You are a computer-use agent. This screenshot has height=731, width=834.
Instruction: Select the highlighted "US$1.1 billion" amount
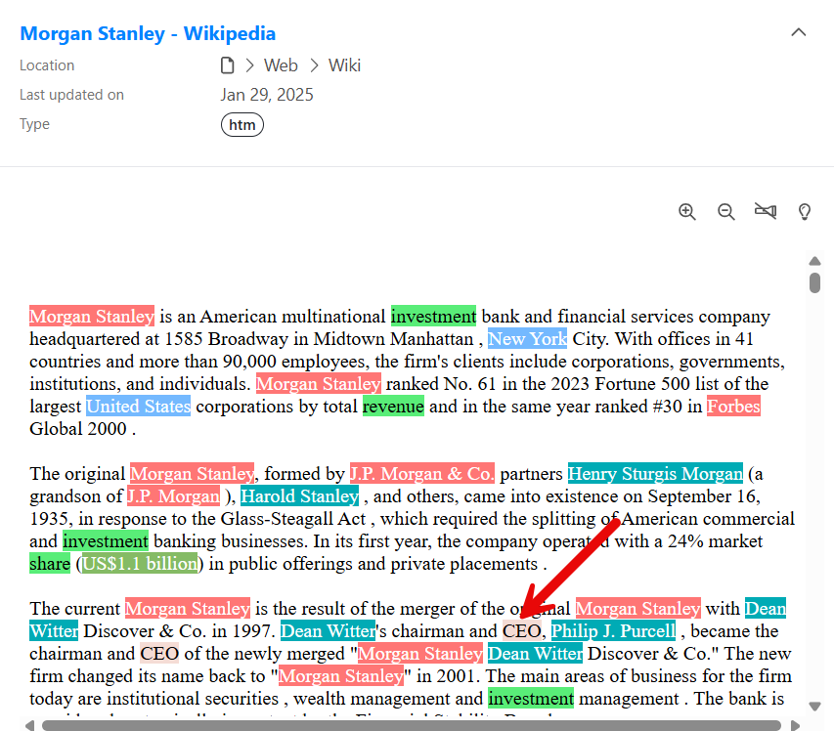[140, 564]
